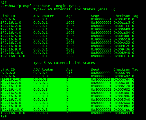
Task: Select the 'Type-5 AS External Link States' heading
Action: [x=64, y=63]
